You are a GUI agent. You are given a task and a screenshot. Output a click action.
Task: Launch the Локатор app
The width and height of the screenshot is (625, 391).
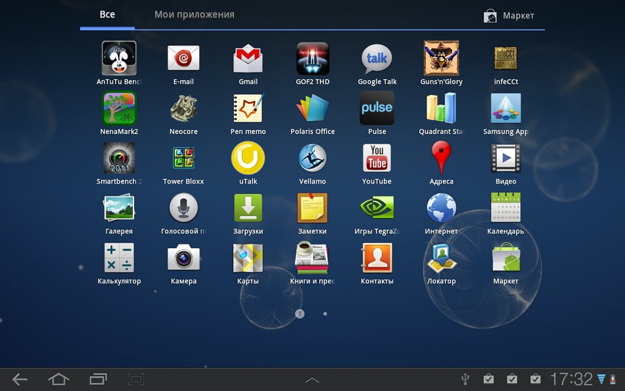point(441,258)
